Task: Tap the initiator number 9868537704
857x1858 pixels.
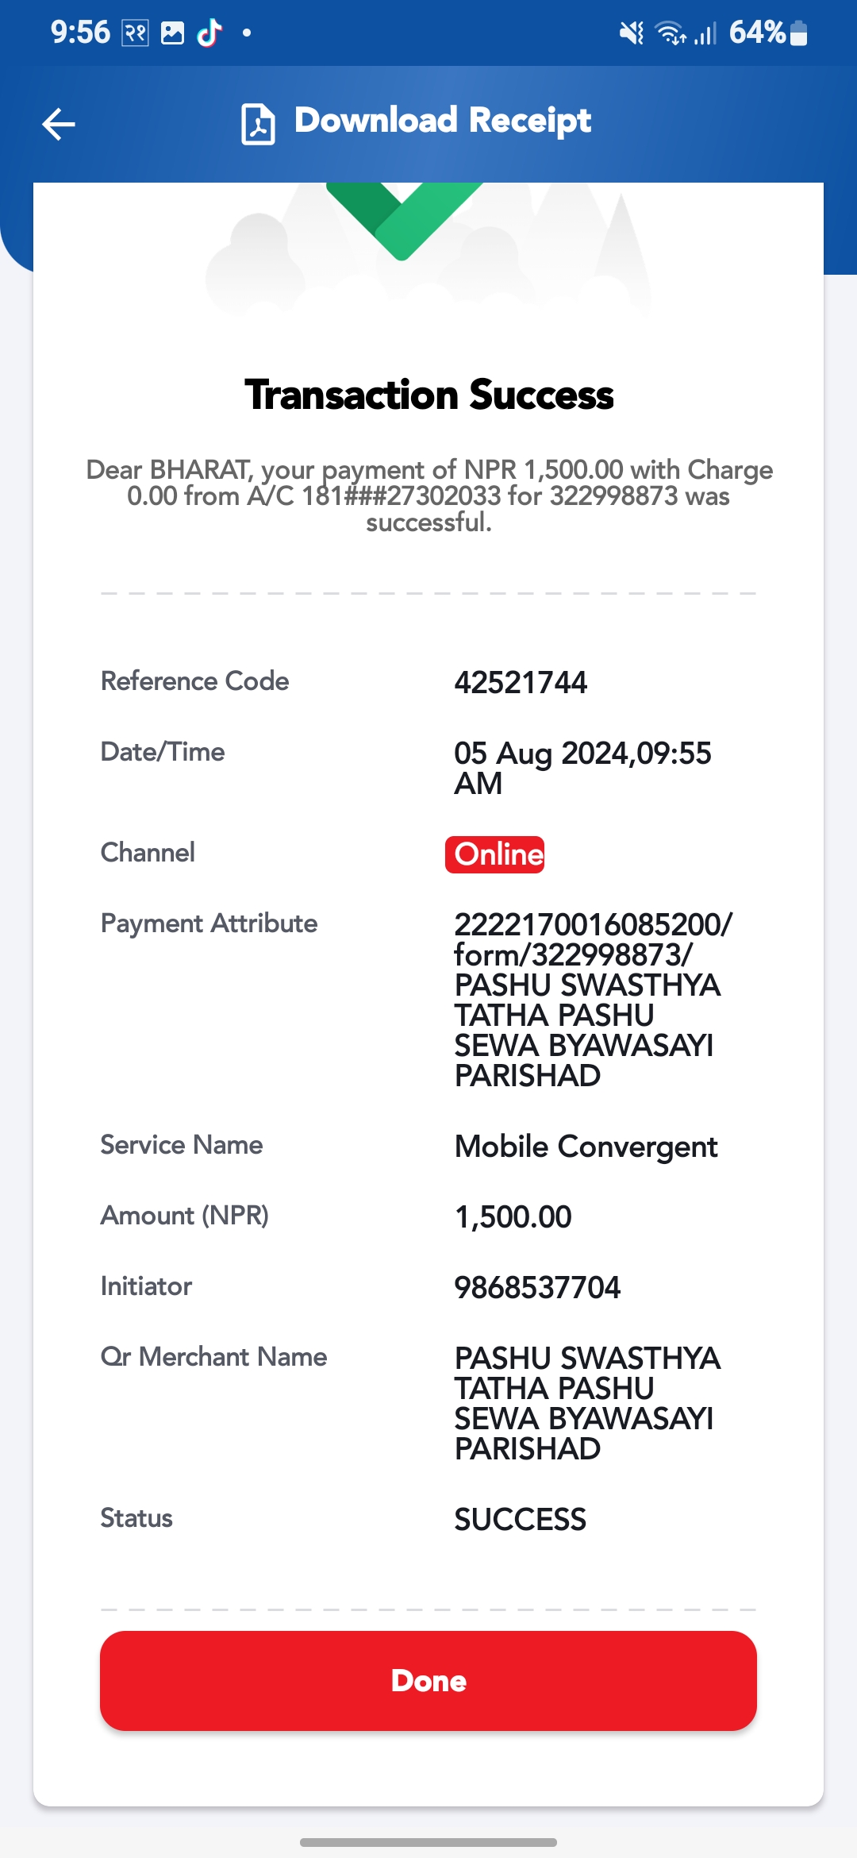Action: pos(537,1288)
